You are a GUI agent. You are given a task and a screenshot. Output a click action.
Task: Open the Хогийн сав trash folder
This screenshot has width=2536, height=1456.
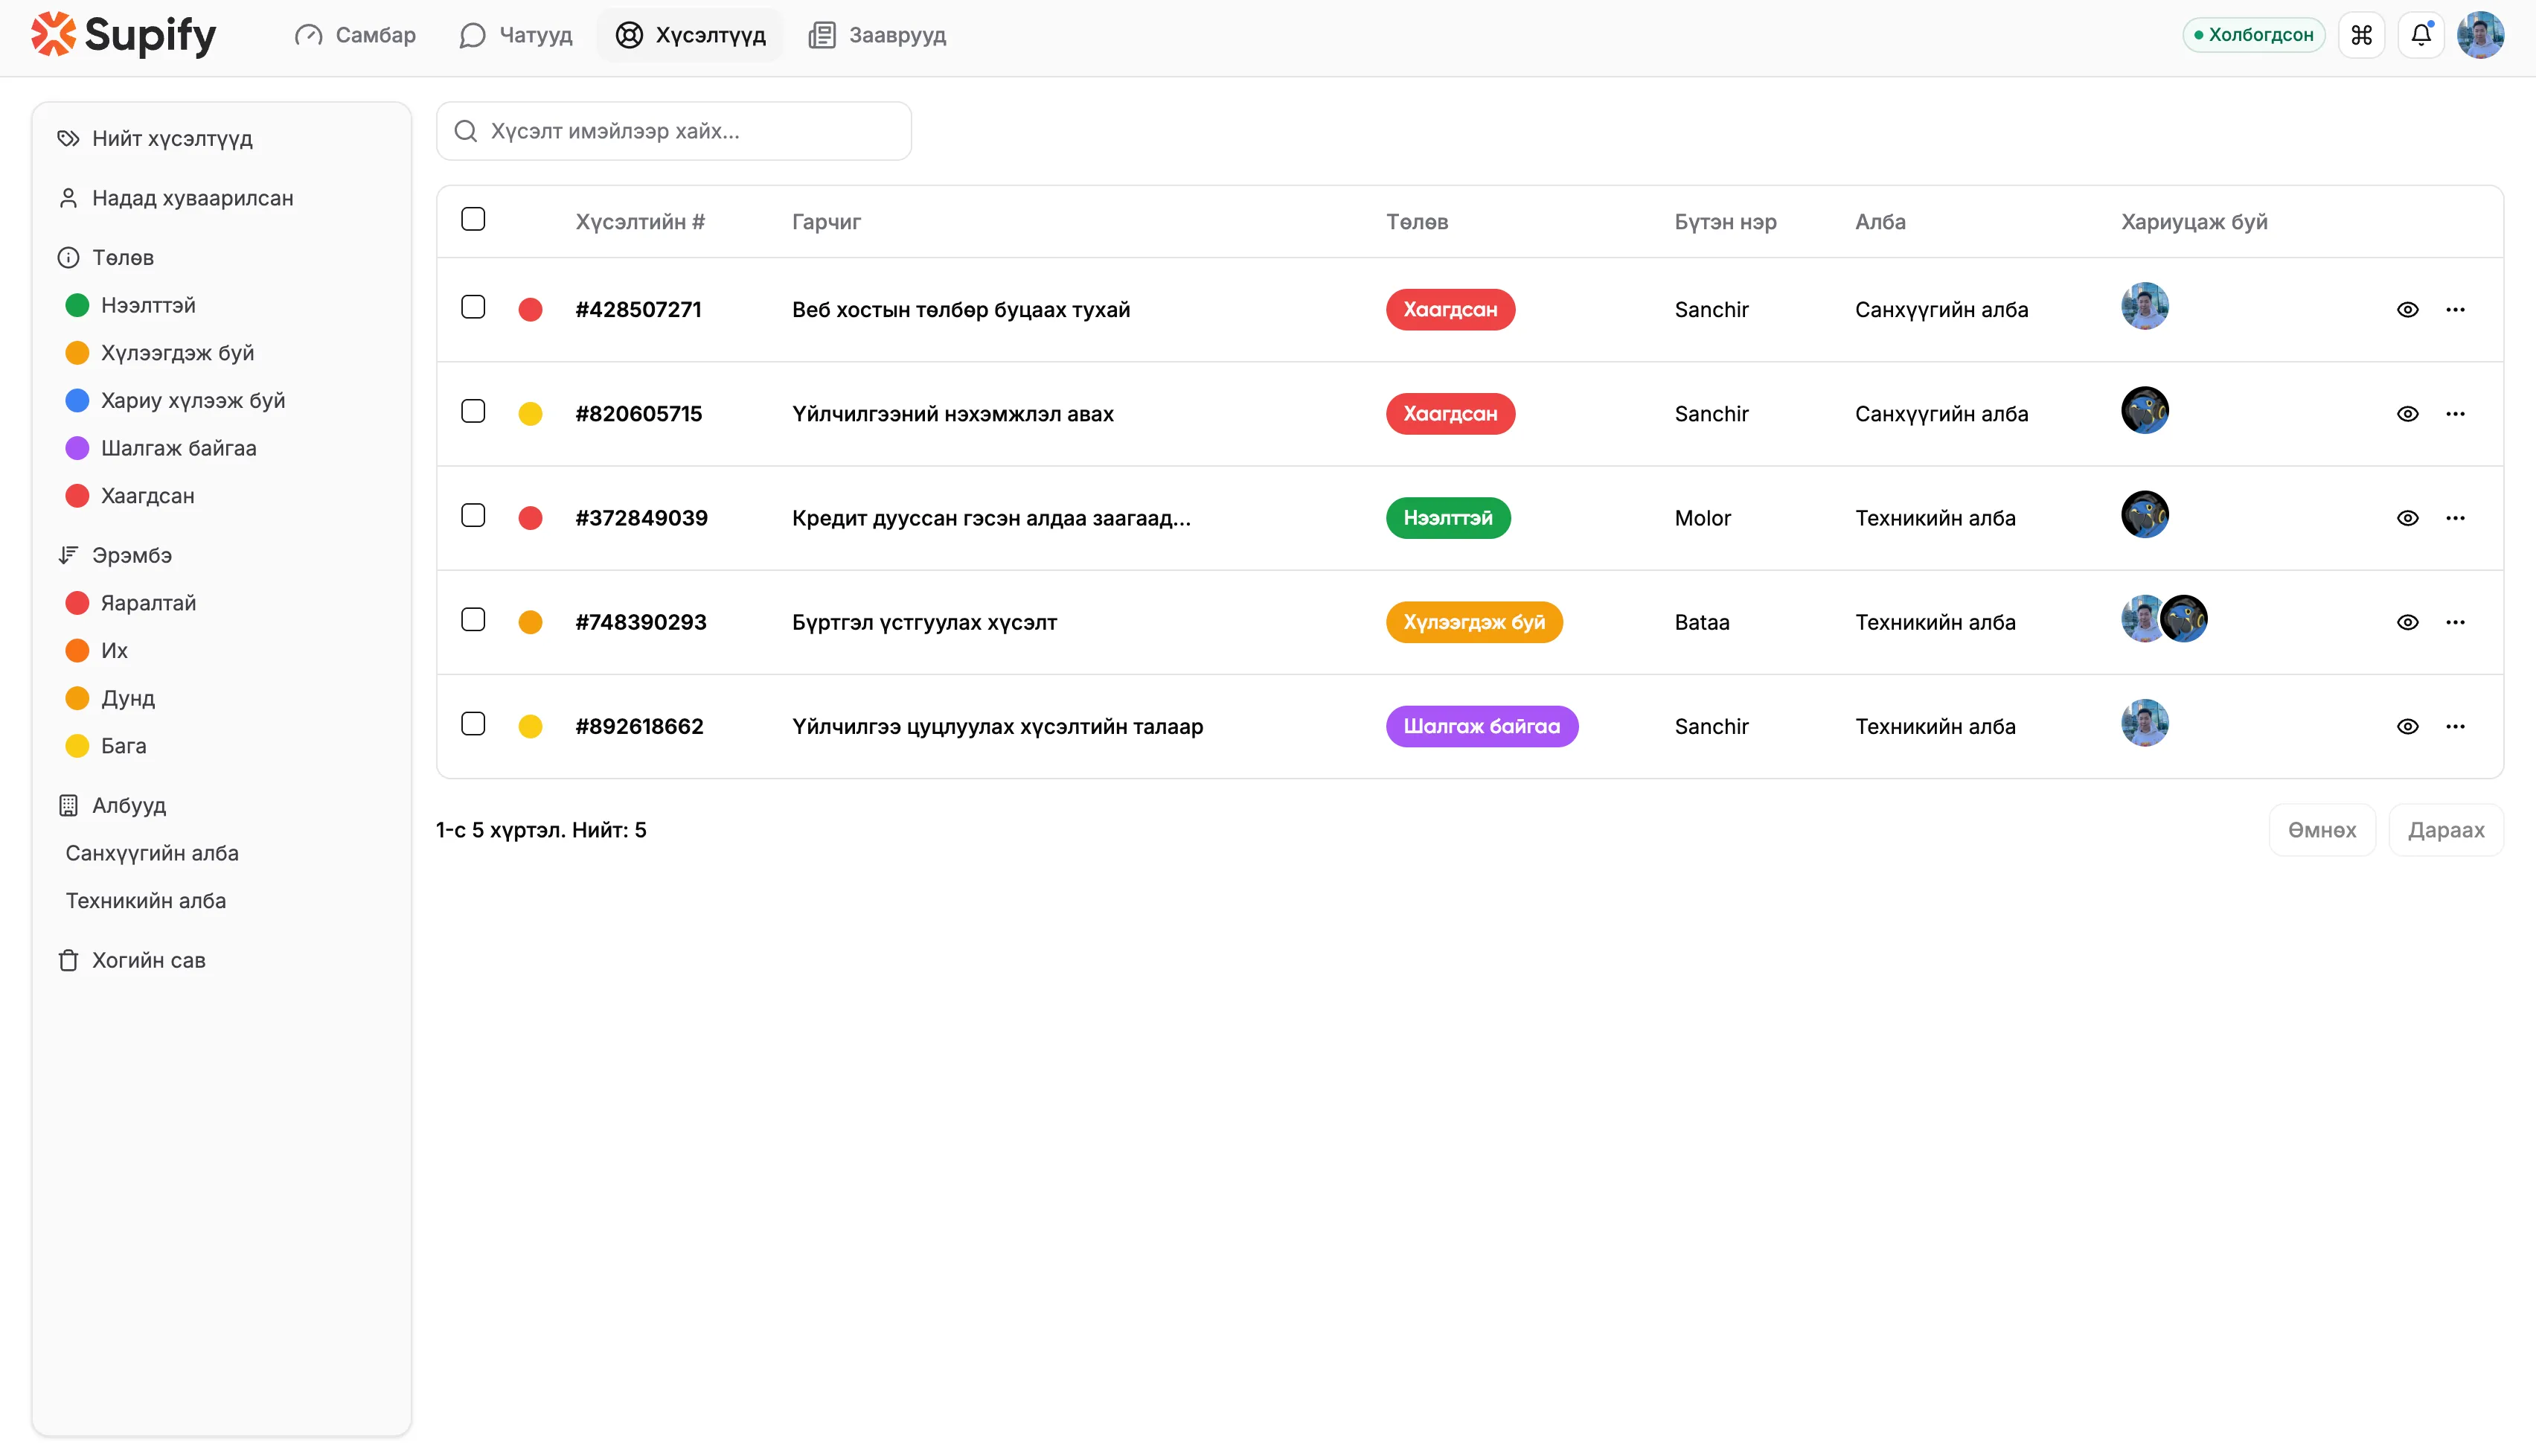[148, 960]
